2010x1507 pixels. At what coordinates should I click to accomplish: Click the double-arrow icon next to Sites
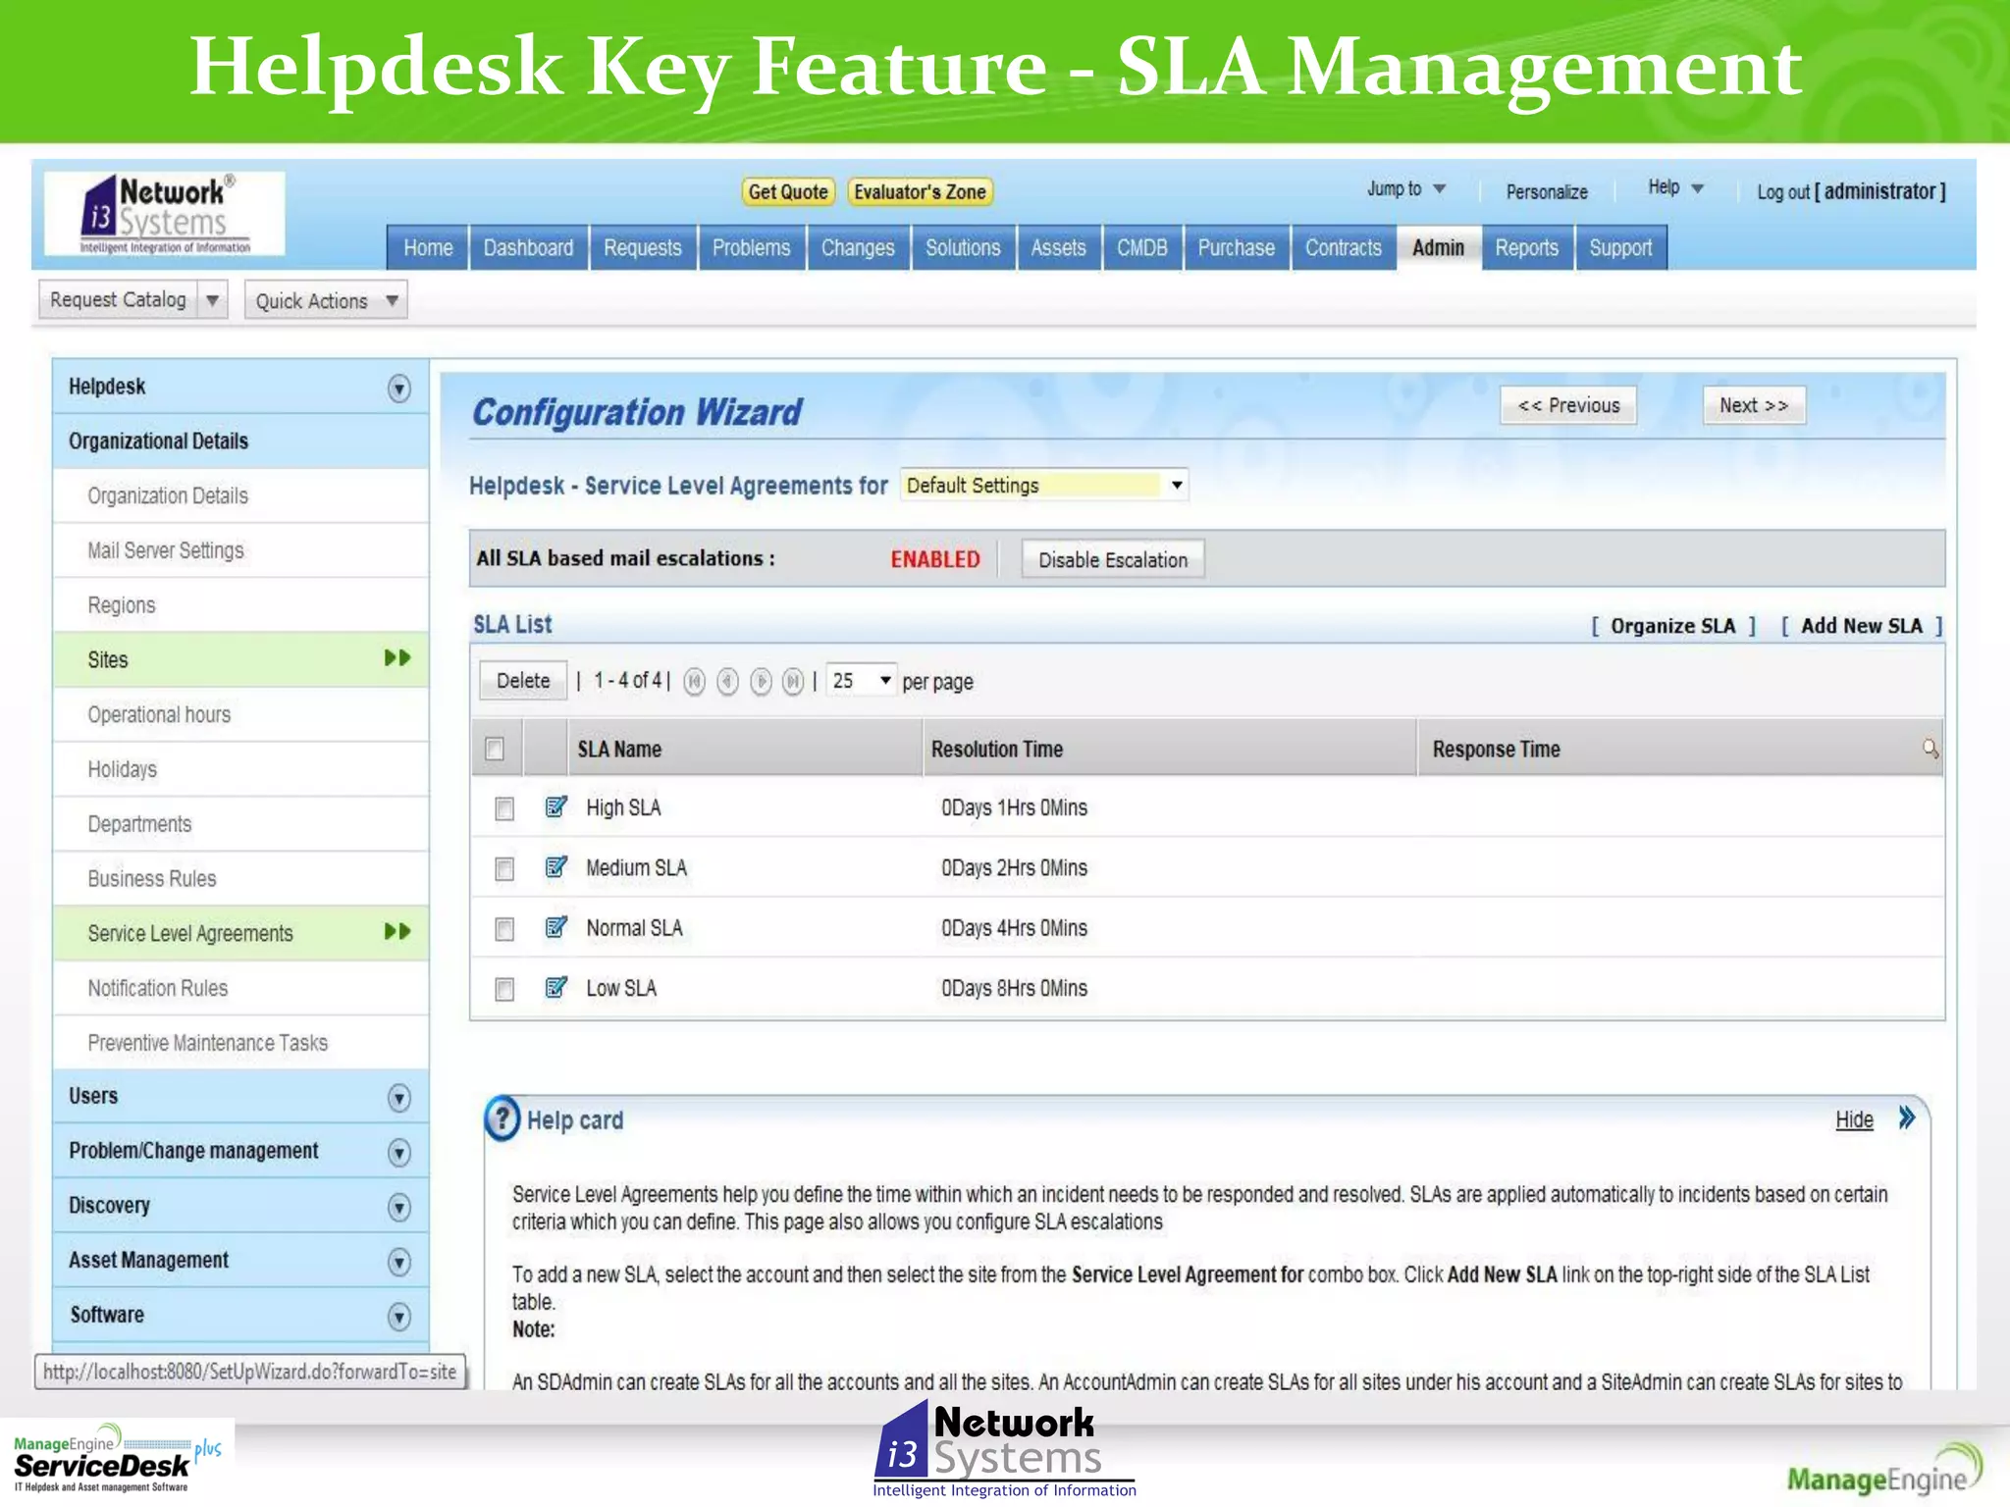[397, 658]
